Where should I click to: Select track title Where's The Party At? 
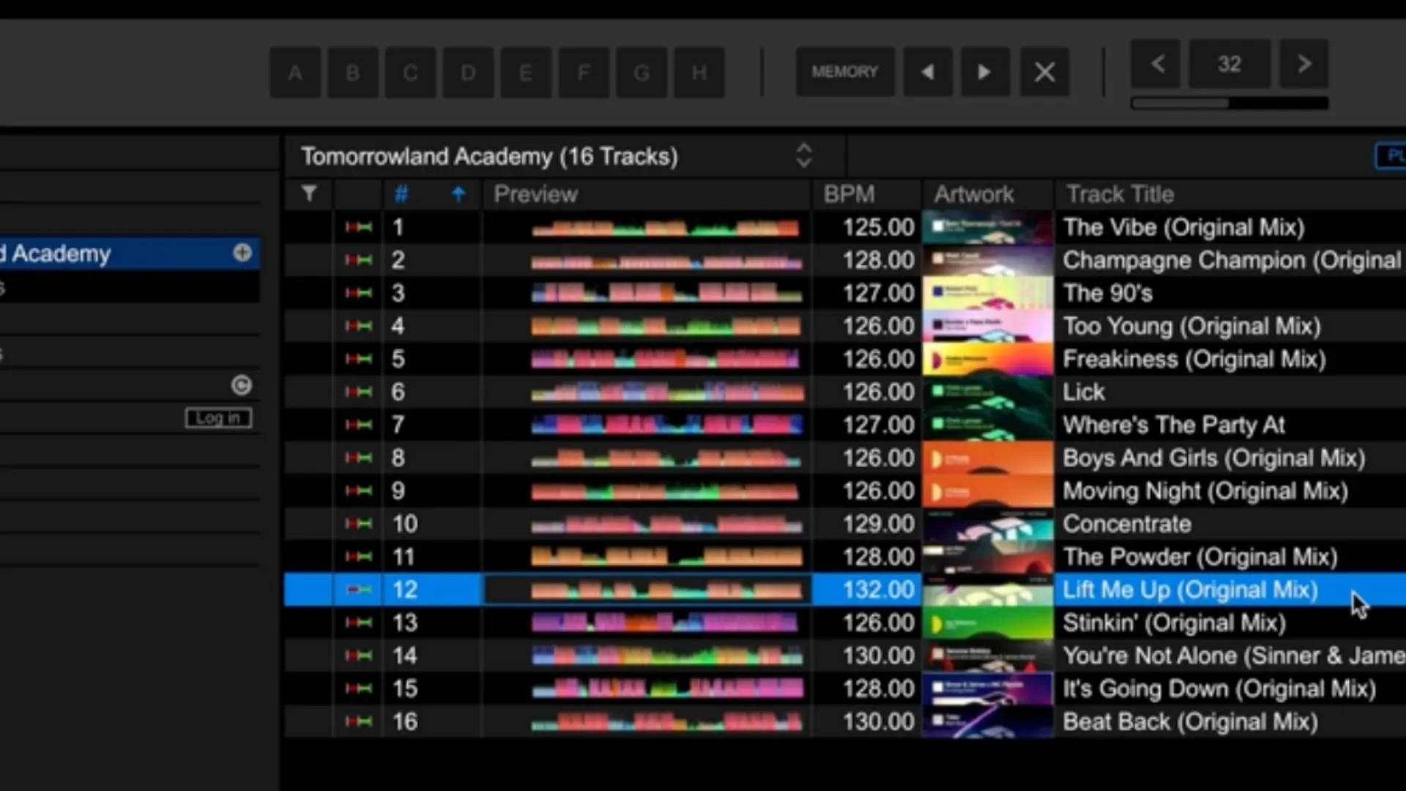(1174, 425)
